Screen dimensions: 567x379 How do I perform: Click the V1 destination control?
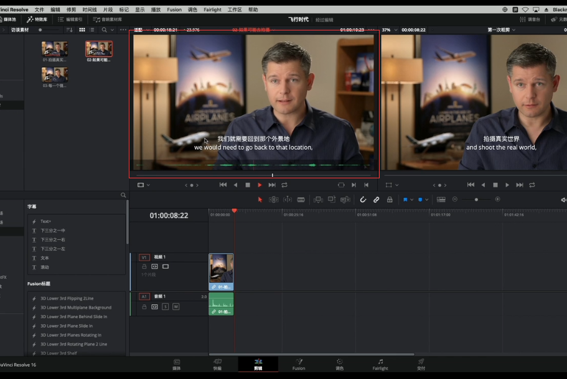click(144, 257)
